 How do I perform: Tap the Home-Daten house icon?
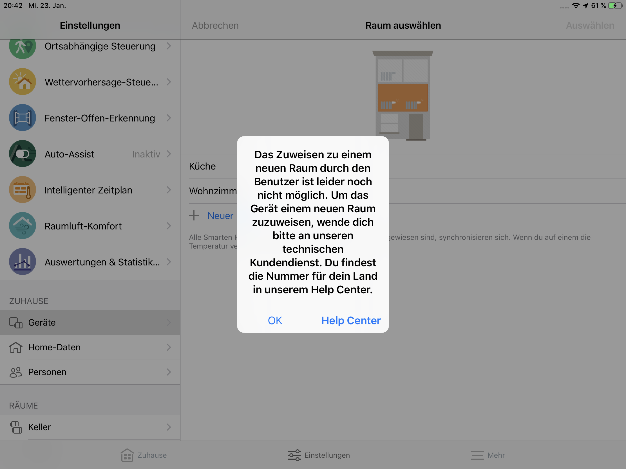tap(15, 348)
